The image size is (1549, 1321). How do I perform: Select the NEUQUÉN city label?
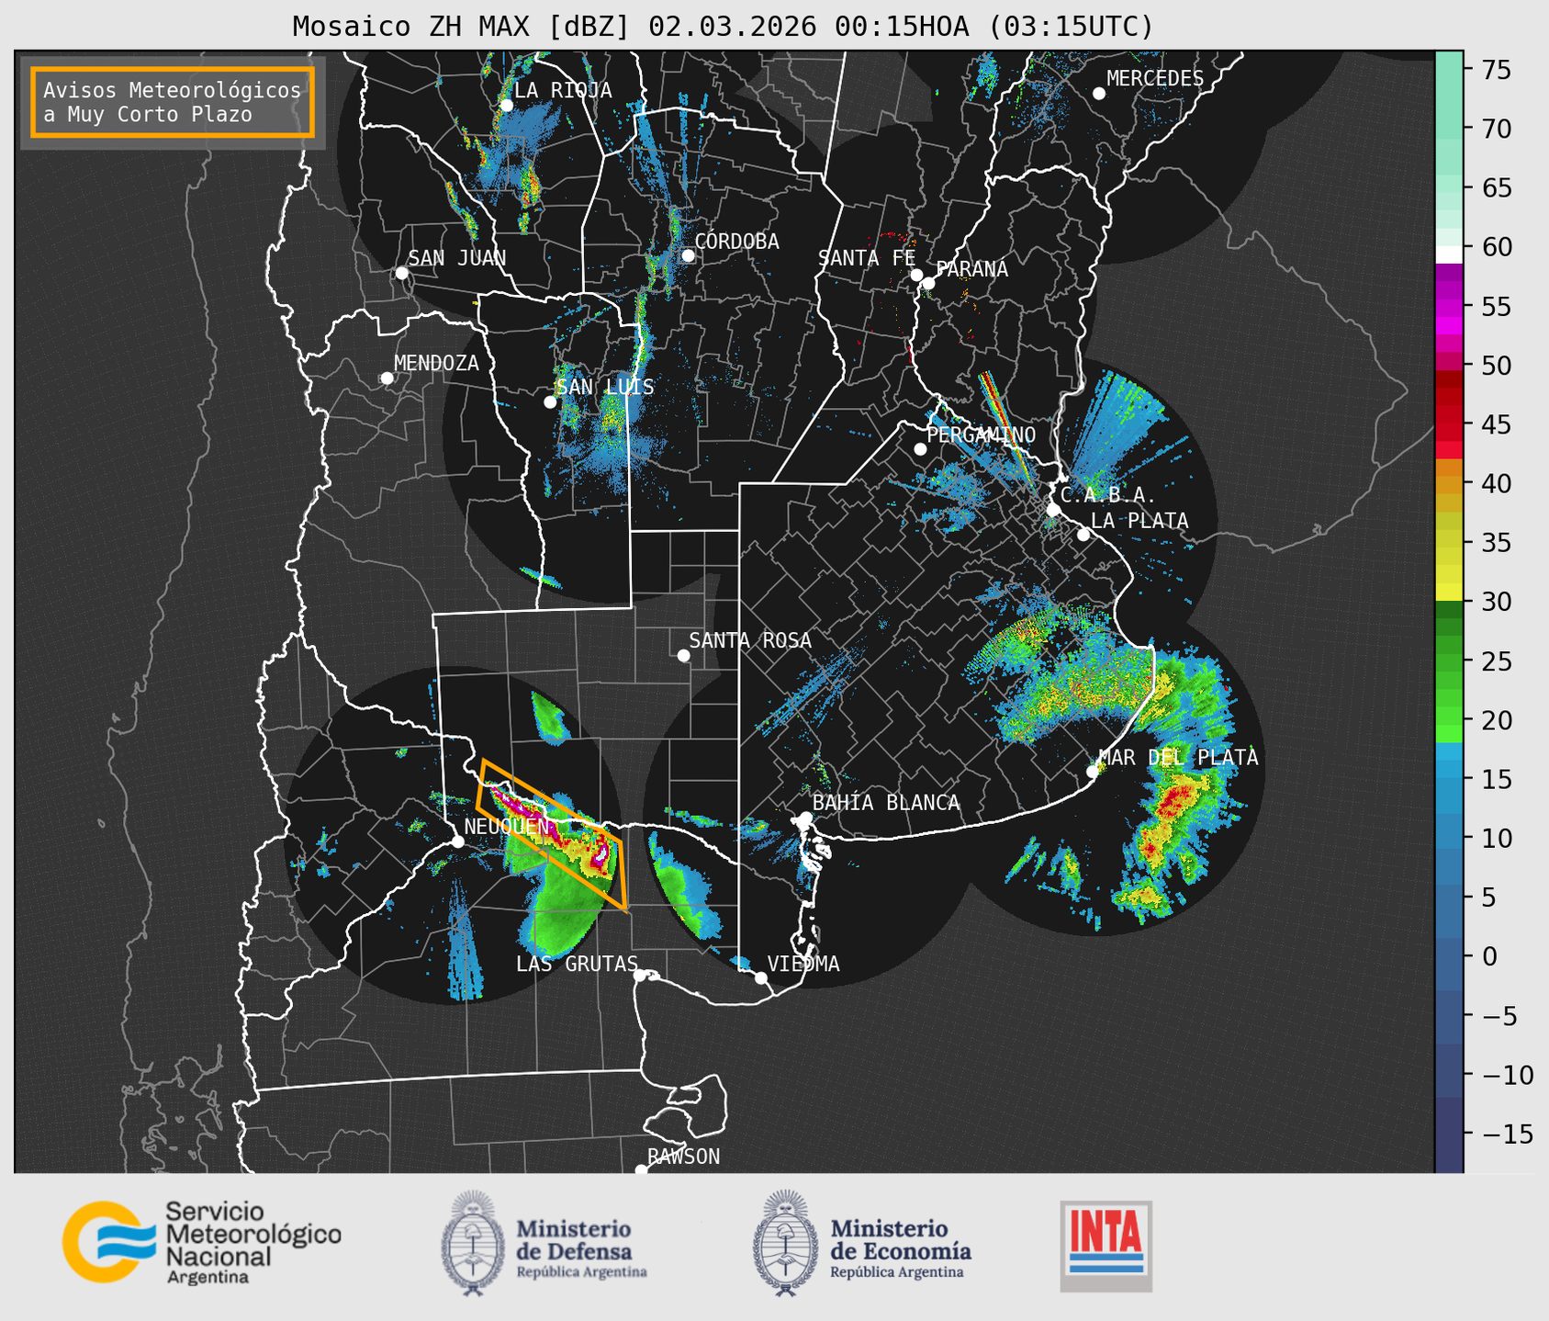pos(507,826)
